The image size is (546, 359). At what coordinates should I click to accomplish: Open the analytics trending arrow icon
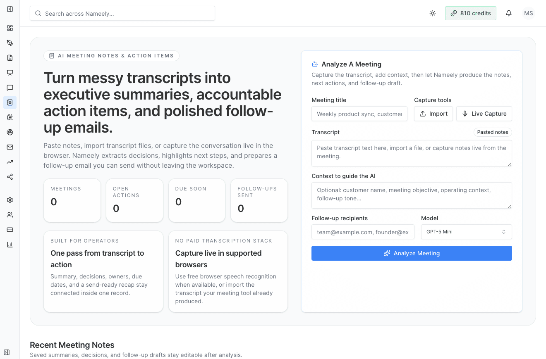tap(10, 162)
